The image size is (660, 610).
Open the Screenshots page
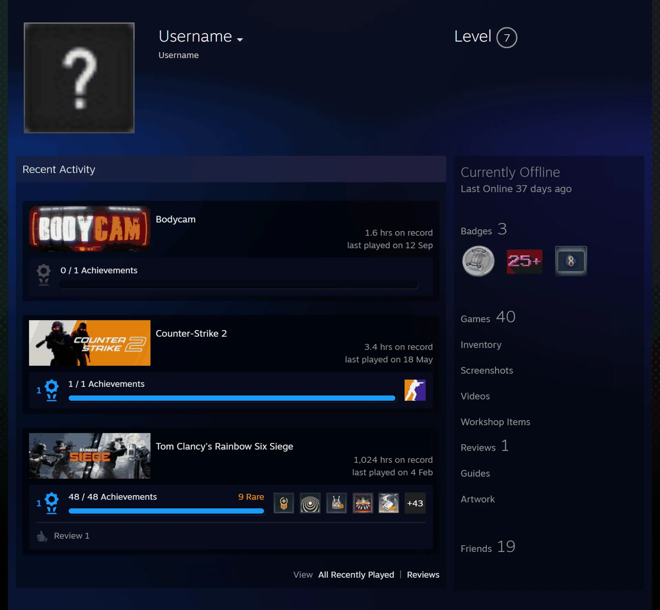[x=487, y=370]
